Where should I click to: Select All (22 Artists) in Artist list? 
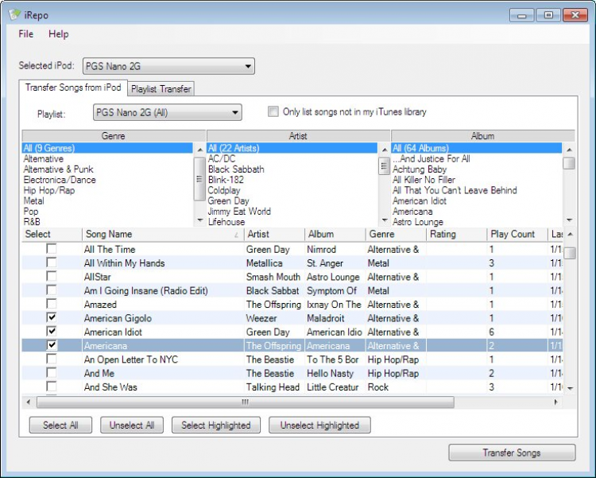[292, 148]
